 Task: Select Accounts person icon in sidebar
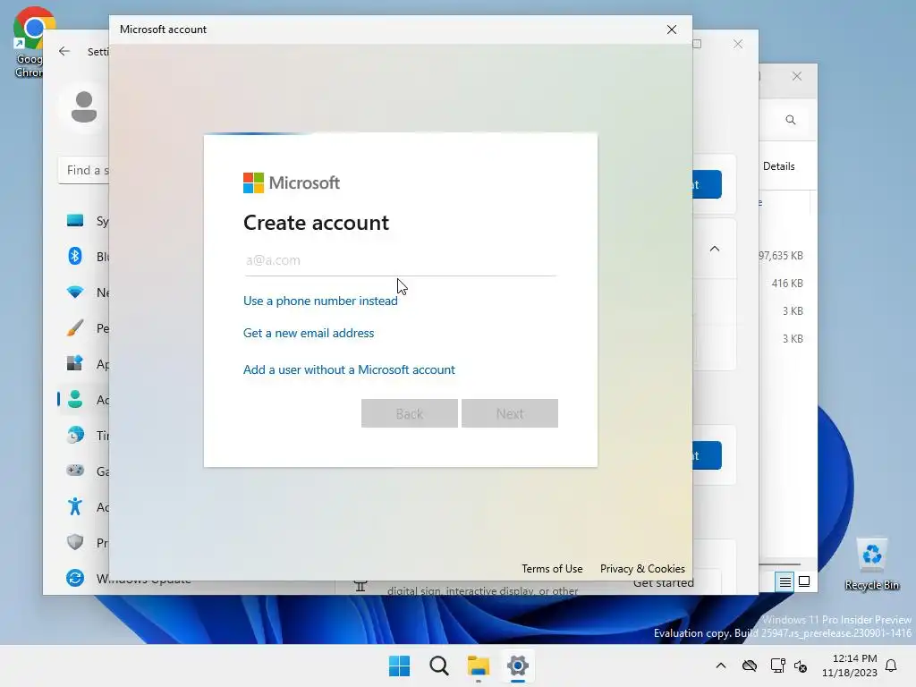pyautogui.click(x=75, y=400)
